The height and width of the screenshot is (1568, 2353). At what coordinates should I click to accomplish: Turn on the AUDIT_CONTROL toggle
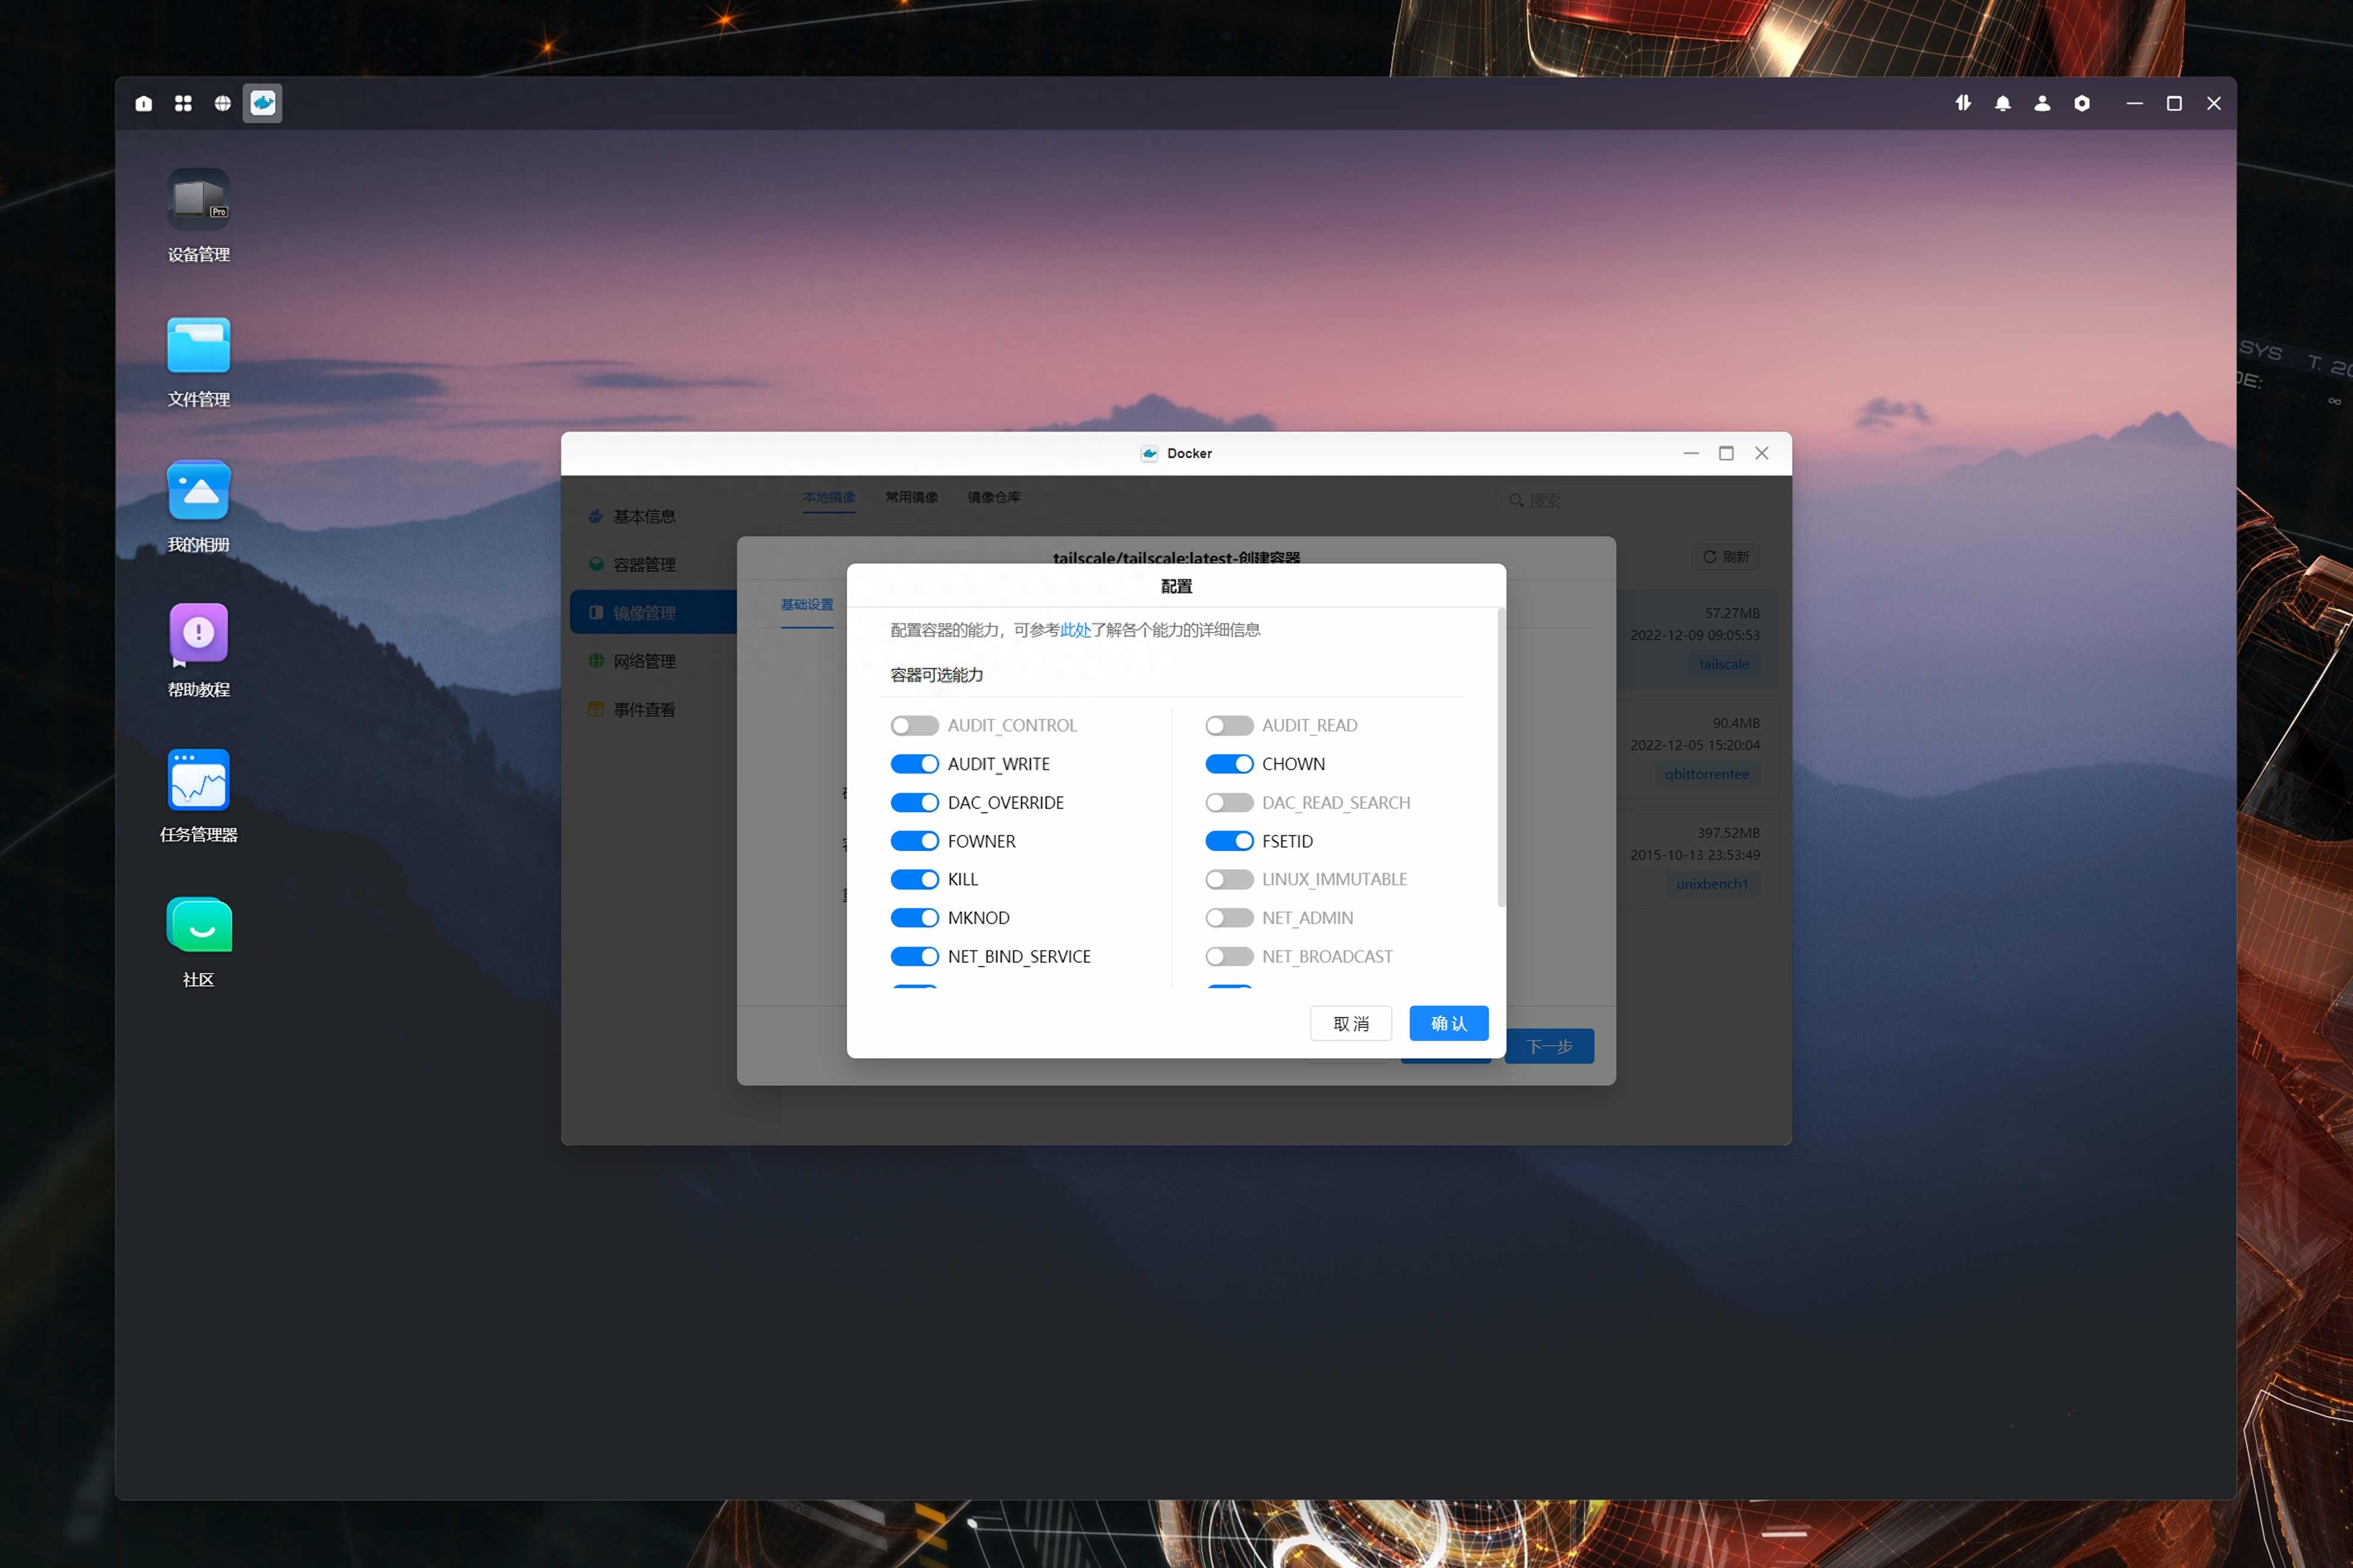915,725
